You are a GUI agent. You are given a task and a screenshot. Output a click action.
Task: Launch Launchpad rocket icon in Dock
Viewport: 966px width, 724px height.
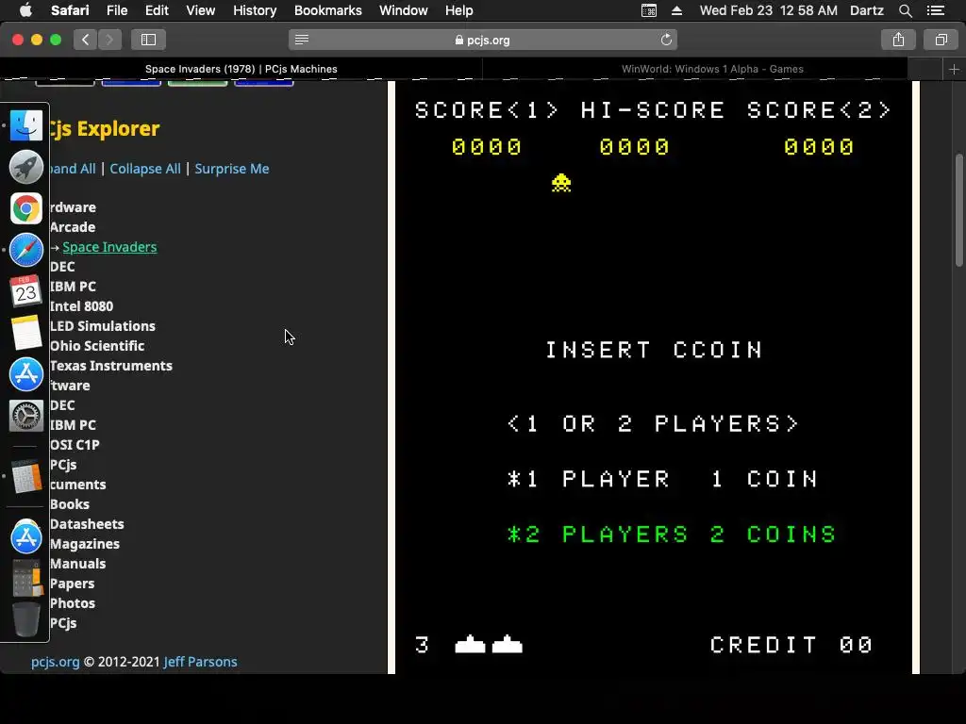(25, 167)
